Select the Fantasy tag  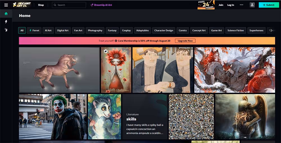112,30
